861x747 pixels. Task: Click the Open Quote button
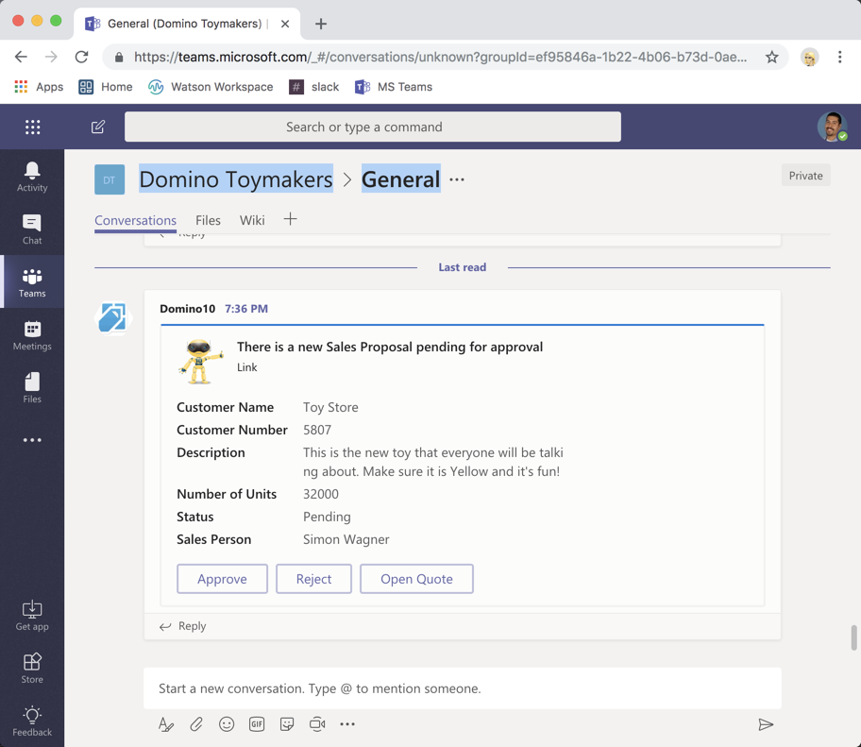(416, 579)
